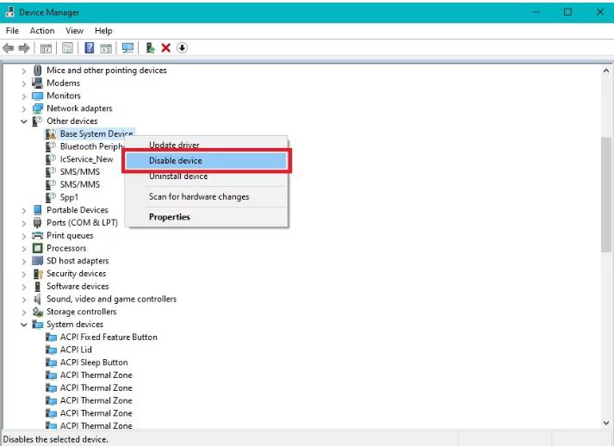This screenshot has height=446, width=614.
Task: Select ACPI Fixed Feature Button
Action: [109, 337]
